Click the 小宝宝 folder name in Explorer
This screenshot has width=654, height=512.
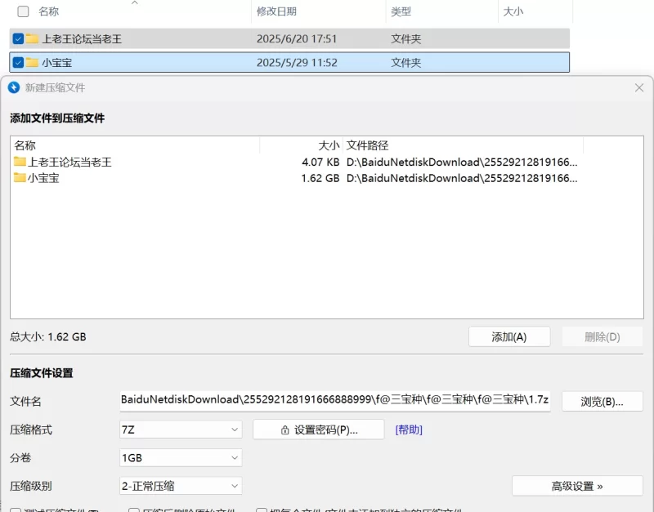coord(56,63)
